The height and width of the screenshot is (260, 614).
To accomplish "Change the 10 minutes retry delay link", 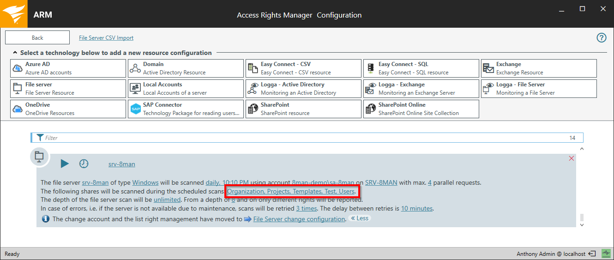I will point(417,208).
